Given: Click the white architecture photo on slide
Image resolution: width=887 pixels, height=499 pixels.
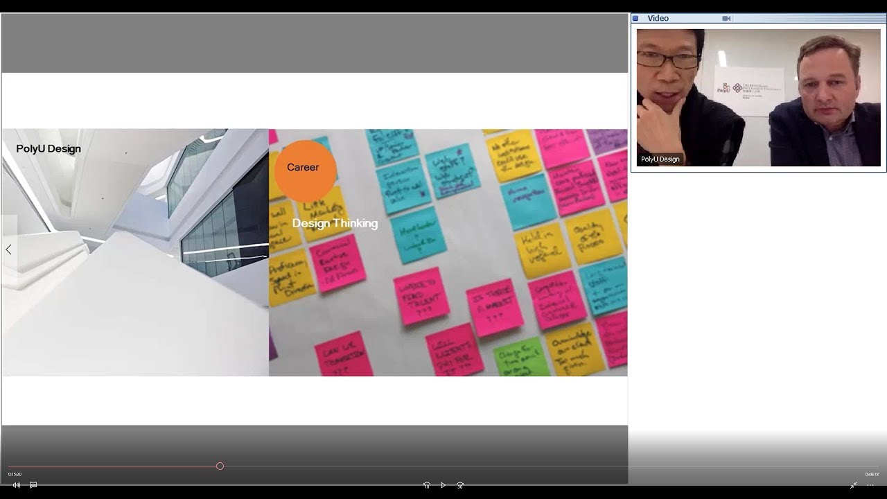Looking at the screenshot, I should coord(135,252).
